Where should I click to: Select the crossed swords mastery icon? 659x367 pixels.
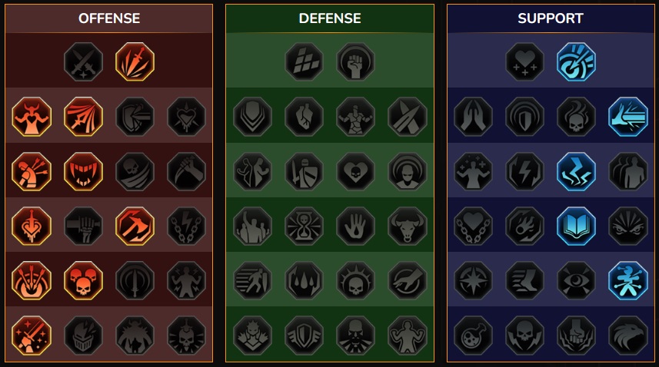(x=83, y=61)
